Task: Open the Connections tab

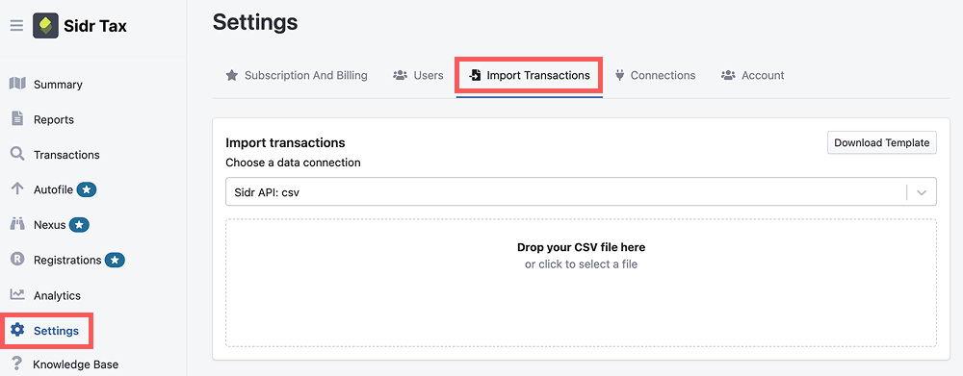Action: click(655, 75)
